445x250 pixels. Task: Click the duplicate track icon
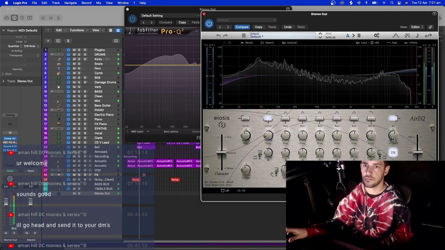(58, 41)
